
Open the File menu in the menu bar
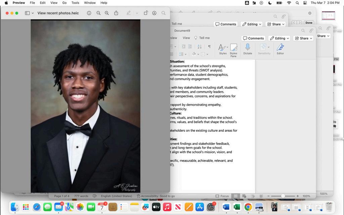pos(32,3)
